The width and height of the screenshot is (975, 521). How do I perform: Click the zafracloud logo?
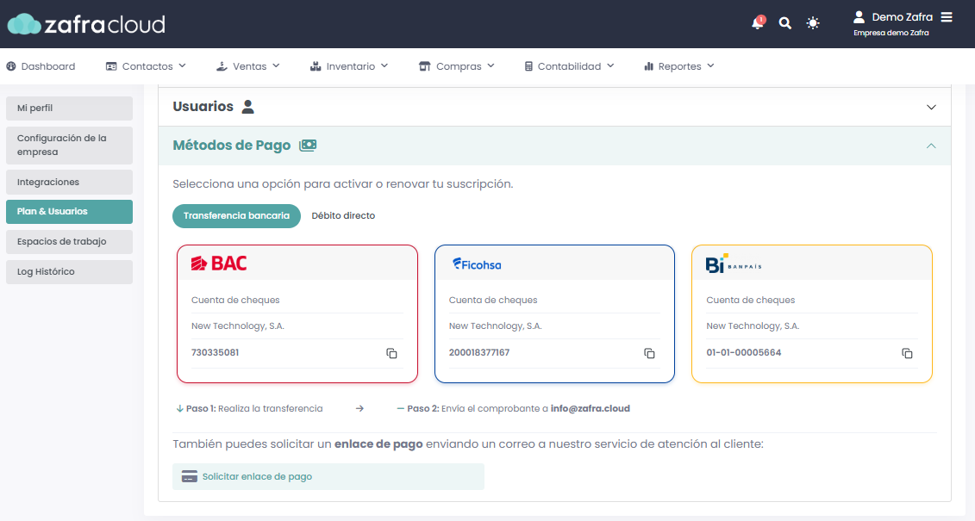(x=86, y=24)
